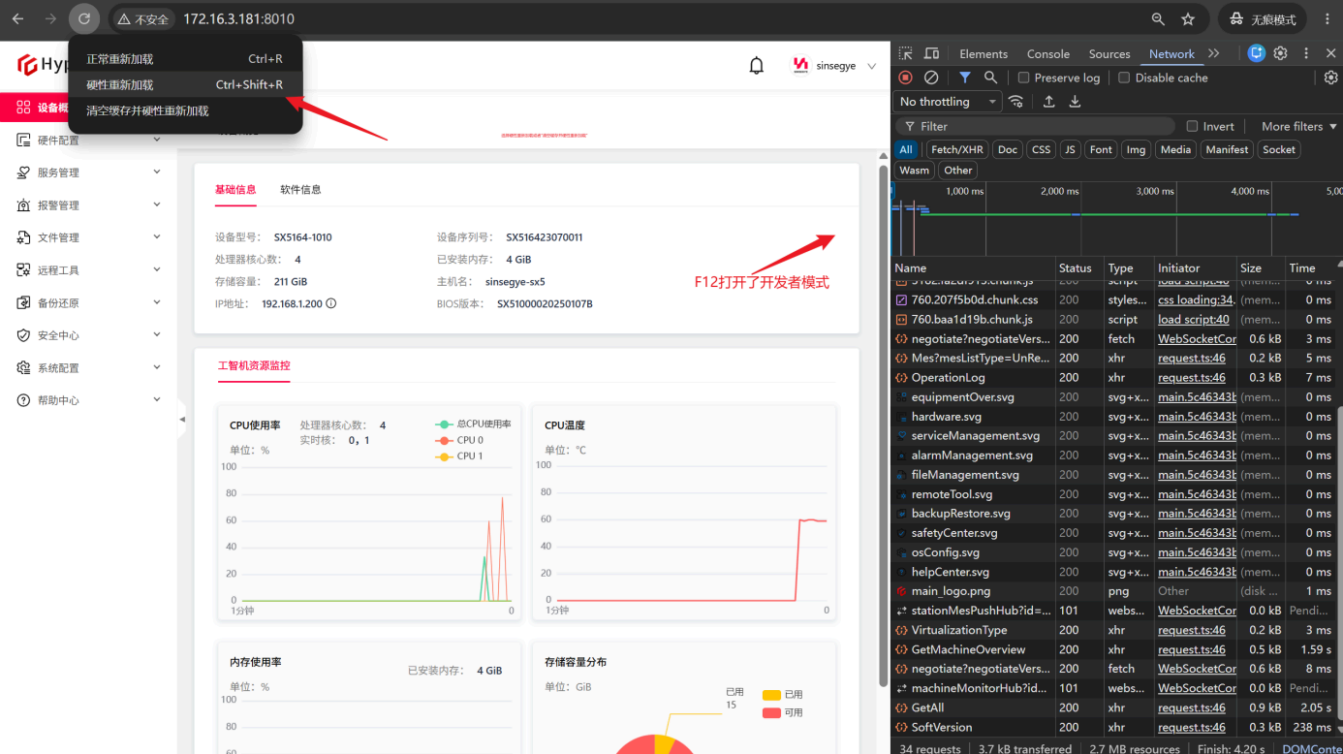Open Network panel settings gear on the right
Image resolution: width=1343 pixels, height=754 pixels.
click(x=1331, y=78)
